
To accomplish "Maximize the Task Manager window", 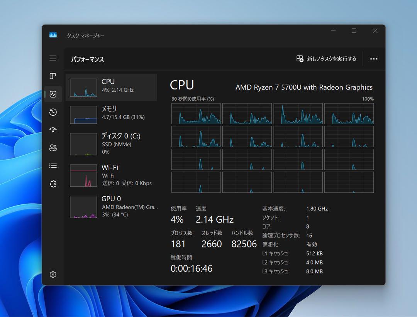I will (x=354, y=31).
